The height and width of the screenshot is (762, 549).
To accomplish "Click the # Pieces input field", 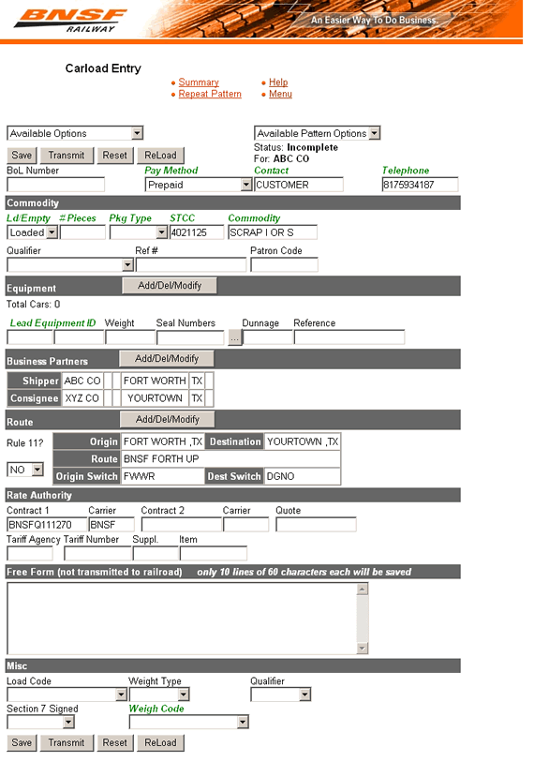I will (x=82, y=232).
